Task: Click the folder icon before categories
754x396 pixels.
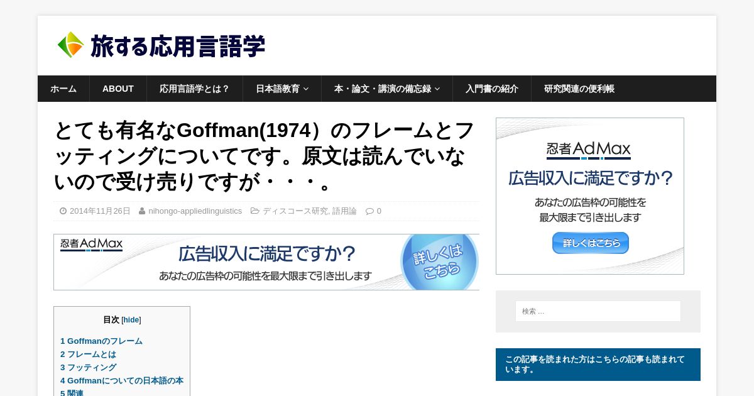Action: pyautogui.click(x=254, y=211)
